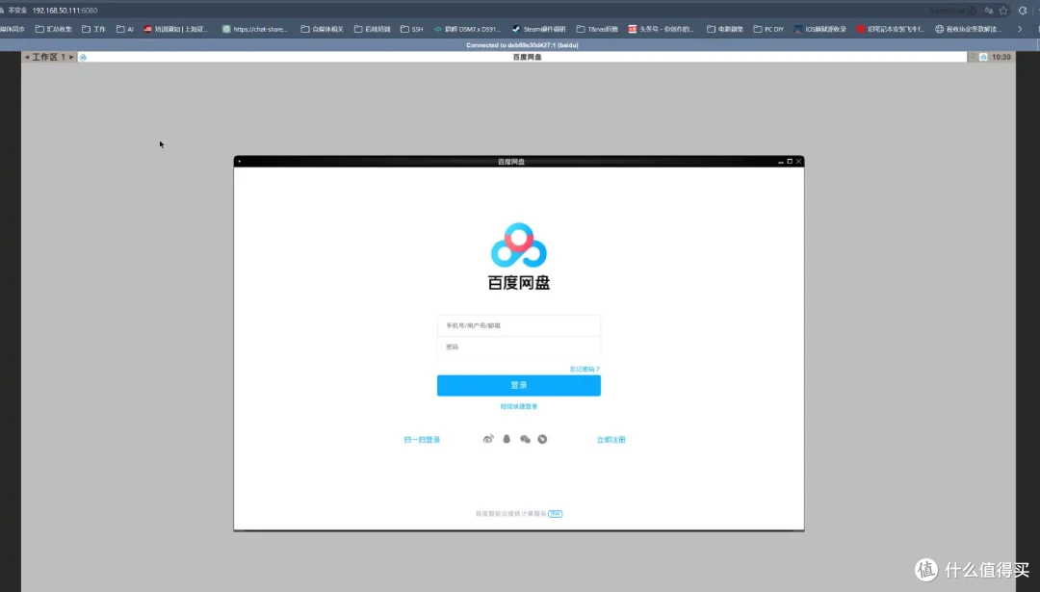Open the AI bookmark folder
This screenshot has width=1040, height=592.
coord(124,29)
